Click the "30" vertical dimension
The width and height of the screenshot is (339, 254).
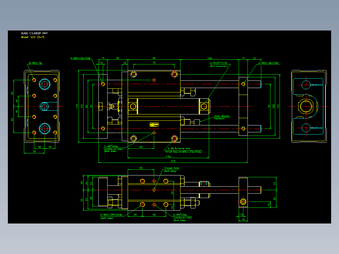click(x=275, y=199)
